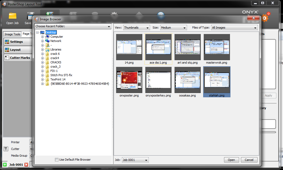The width and height of the screenshot is (283, 170).
Task: Click the Cutter Marks panel icon
Action: [7, 58]
